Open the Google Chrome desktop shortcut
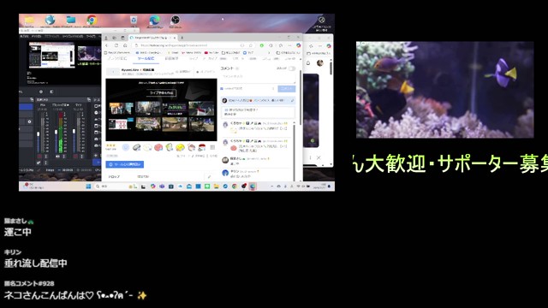Image resolution: width=548 pixels, height=308 pixels. pos(92,21)
